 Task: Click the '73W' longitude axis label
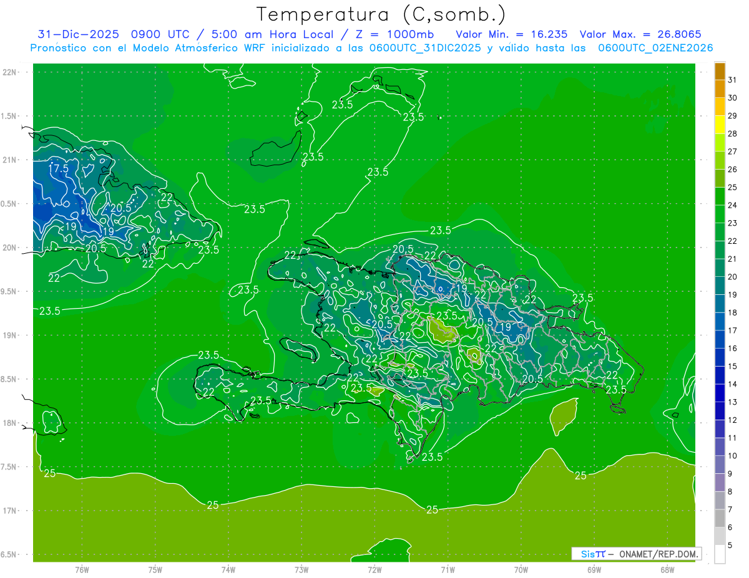(301, 569)
